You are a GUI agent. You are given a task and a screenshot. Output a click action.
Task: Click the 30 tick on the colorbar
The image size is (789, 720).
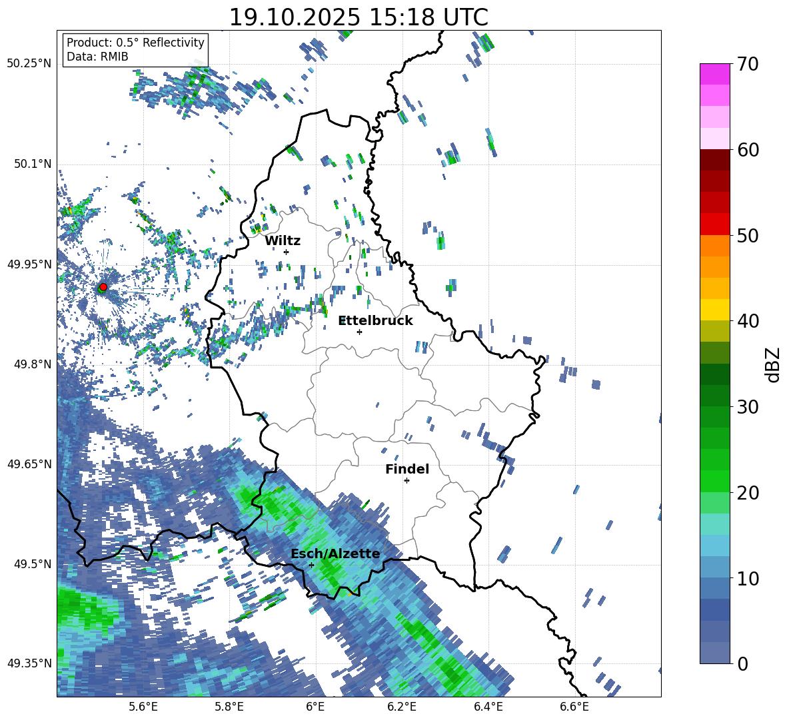[748, 407]
